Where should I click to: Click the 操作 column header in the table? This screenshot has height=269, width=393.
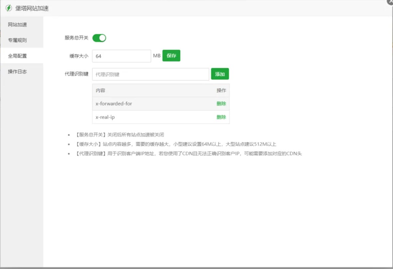point(221,90)
